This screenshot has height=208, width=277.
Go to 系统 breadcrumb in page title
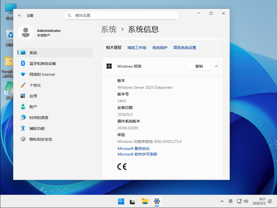109,29
